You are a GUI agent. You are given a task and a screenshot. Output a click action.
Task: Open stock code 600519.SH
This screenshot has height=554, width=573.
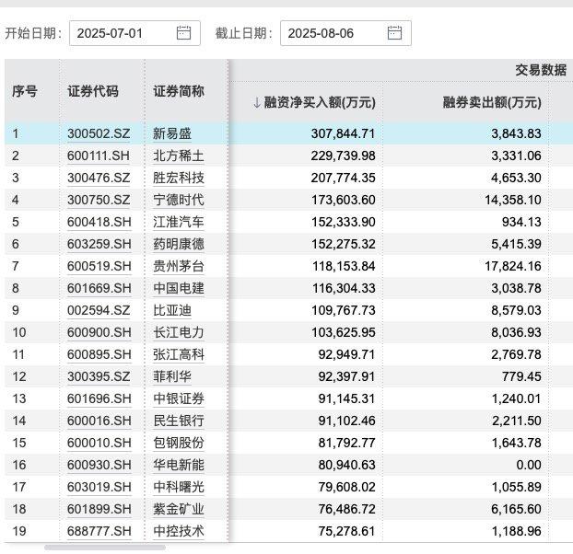[x=99, y=266]
